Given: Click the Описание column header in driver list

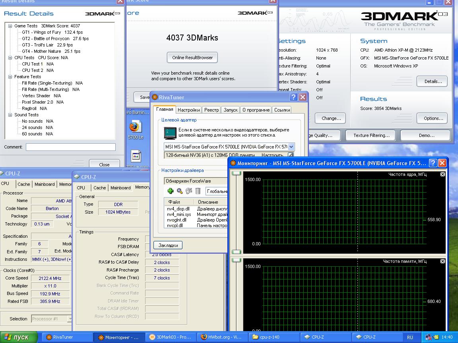Looking at the screenshot, I should point(211,202).
